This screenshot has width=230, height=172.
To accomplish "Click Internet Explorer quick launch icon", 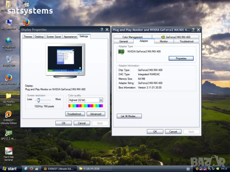I will 26,169.
